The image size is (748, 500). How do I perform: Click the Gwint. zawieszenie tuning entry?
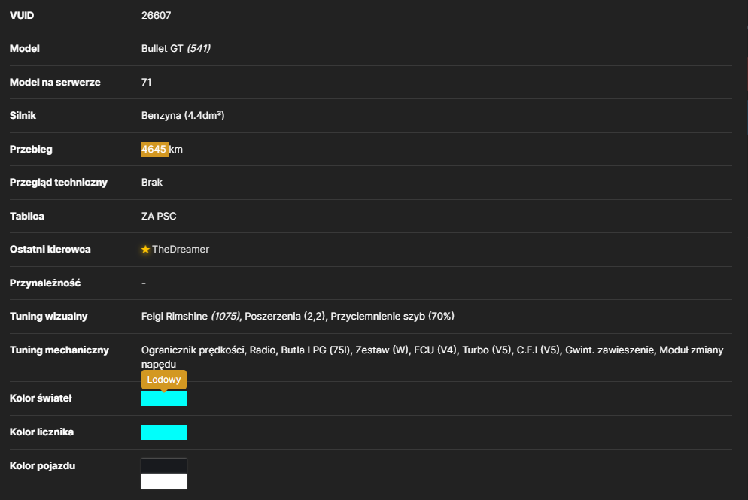(610, 350)
